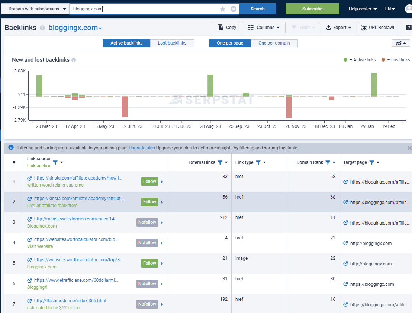Switch to Lost backlinks
This screenshot has height=313, width=412.
click(x=172, y=43)
